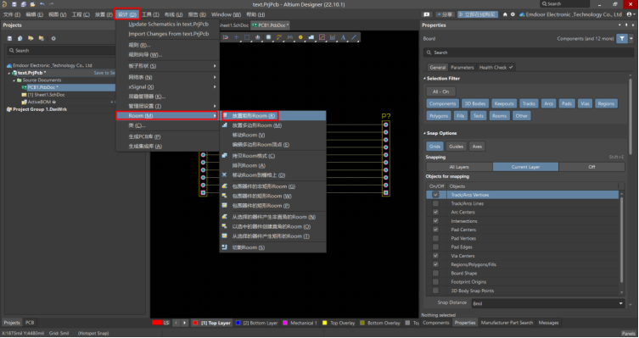
Task: Select 放置多边形Room (M) menu item
Action: point(273,125)
